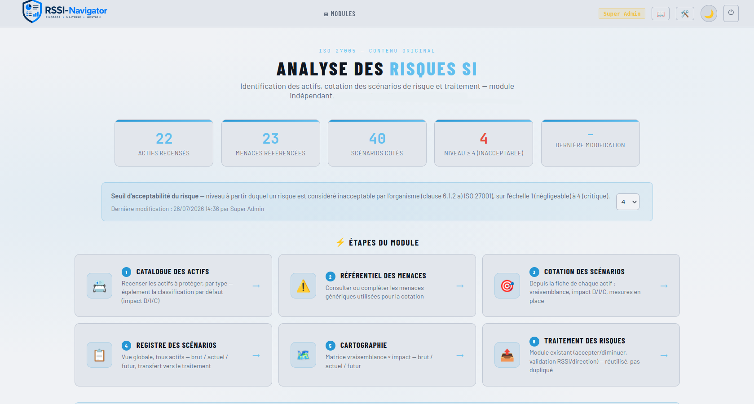
Task: Open the documentation book icon
Action: 661,13
